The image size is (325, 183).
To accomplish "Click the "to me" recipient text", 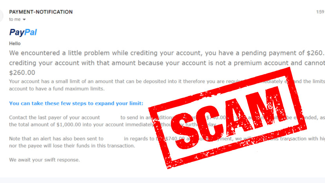I will 15,19.
